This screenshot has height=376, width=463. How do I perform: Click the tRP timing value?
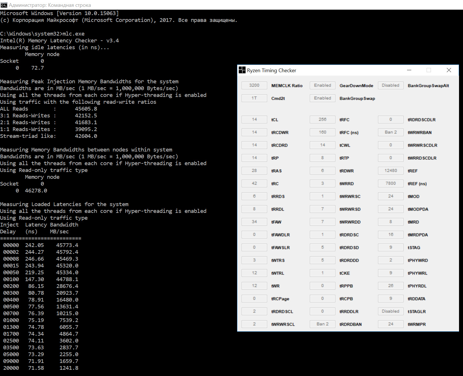tap(254, 158)
